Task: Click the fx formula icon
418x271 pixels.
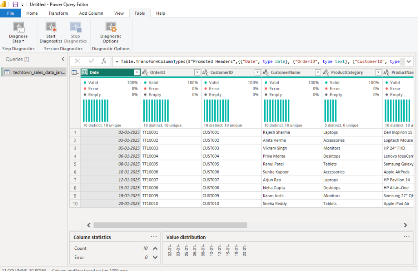Action: 104,61
